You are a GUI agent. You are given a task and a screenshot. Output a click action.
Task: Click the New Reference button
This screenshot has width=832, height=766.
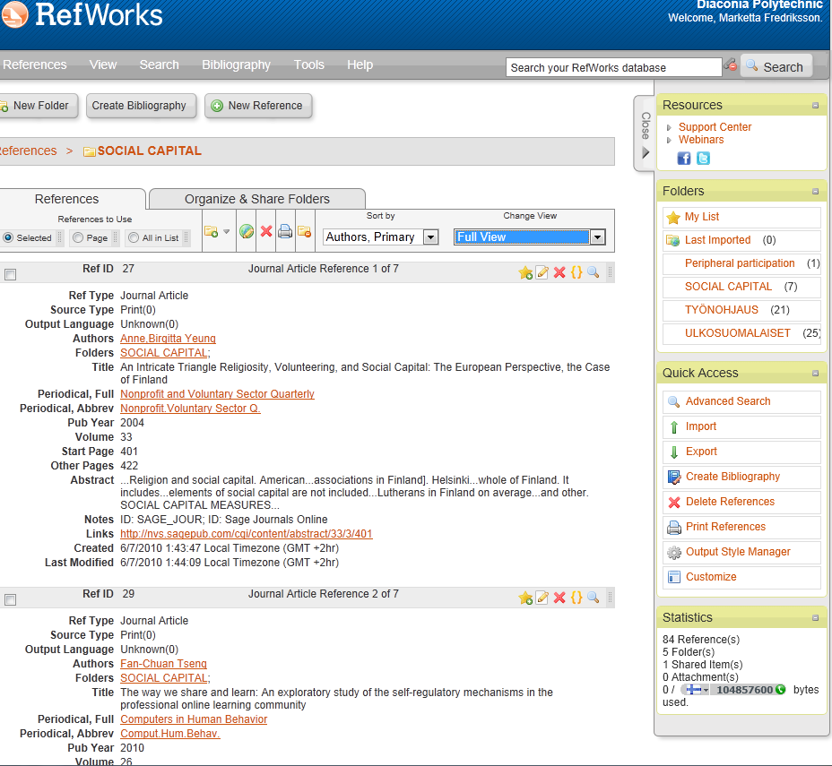258,106
